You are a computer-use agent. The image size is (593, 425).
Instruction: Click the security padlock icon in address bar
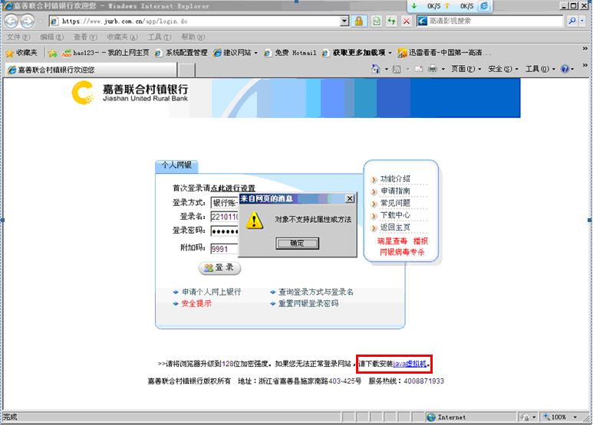click(x=359, y=21)
